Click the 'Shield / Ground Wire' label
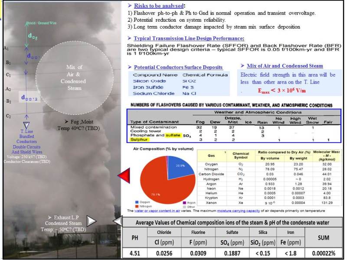The width and height of the screenshot is (347, 260). (41, 23)
